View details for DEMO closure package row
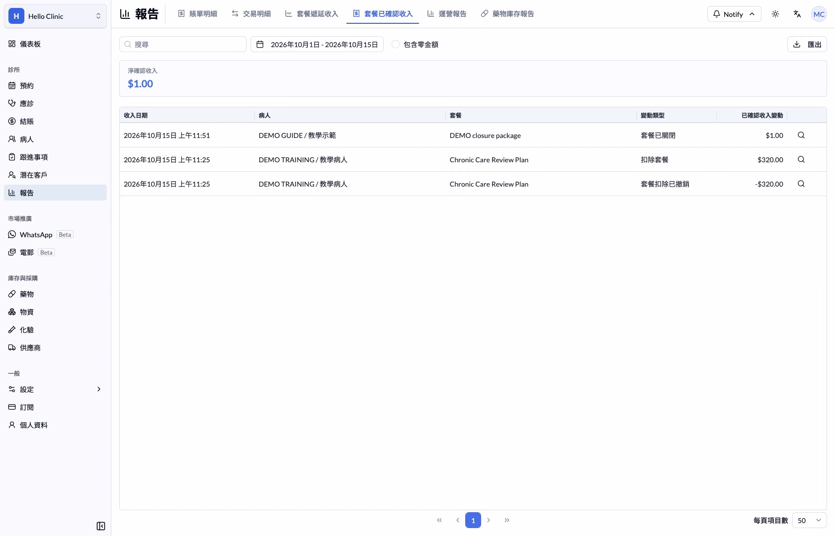Screen dimensions: 835x536 coord(801,135)
